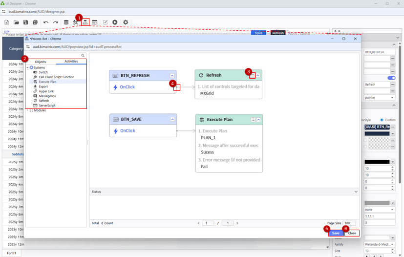Toggle the blue switch in the properties panel
Screen dimensions: 404x257
click(391, 78)
